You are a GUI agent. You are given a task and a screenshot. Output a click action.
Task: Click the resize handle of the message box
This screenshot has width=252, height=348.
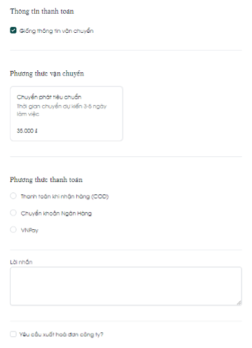239,303
